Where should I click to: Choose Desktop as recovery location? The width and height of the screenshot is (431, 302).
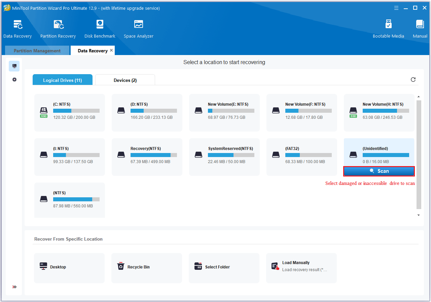(69, 268)
